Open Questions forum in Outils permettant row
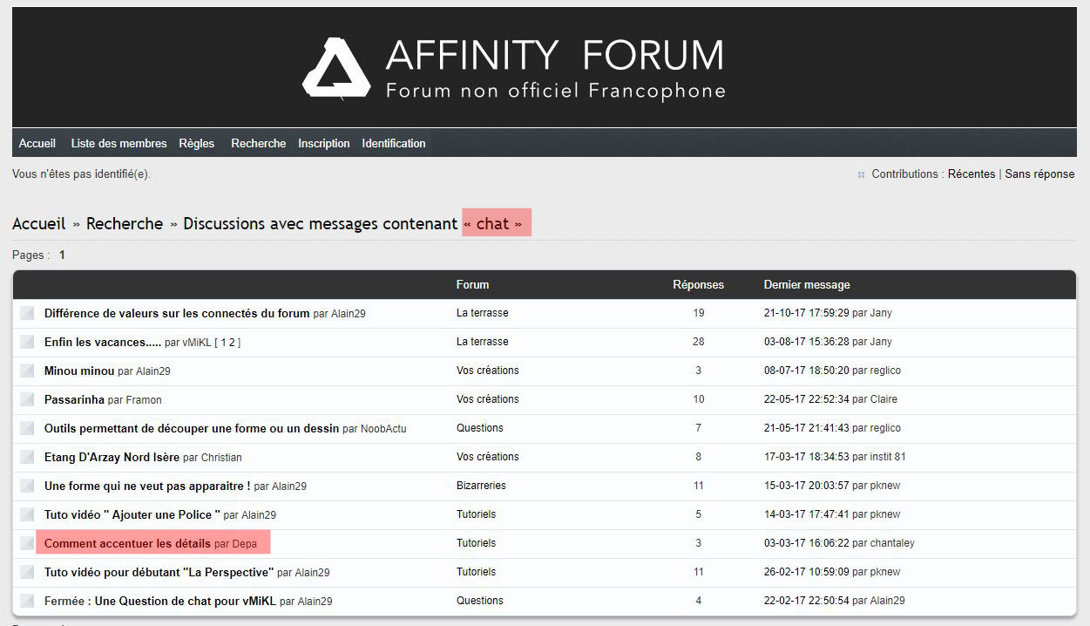 click(x=480, y=428)
